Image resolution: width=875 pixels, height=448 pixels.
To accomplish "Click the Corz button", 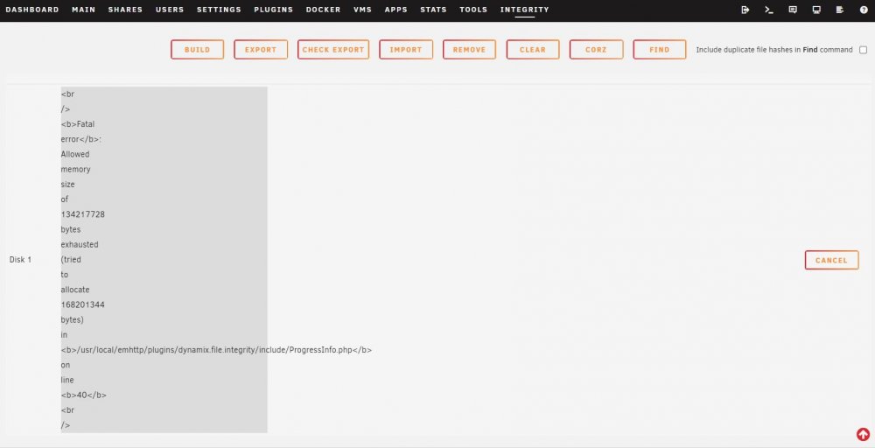I will (x=596, y=50).
